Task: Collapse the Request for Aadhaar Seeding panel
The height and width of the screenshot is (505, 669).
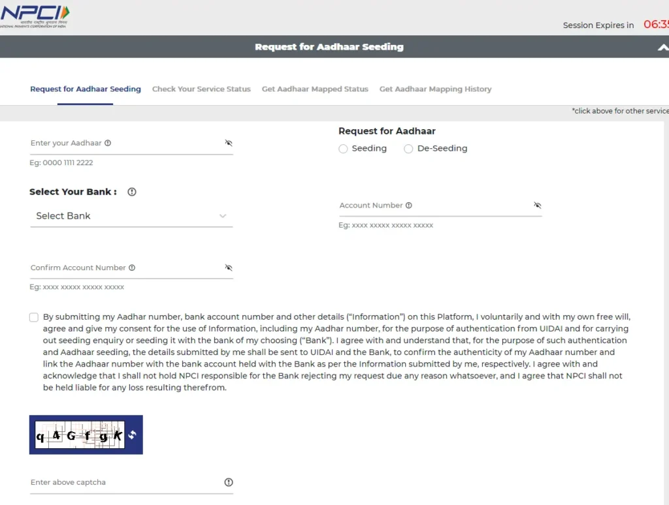Action: click(x=662, y=48)
